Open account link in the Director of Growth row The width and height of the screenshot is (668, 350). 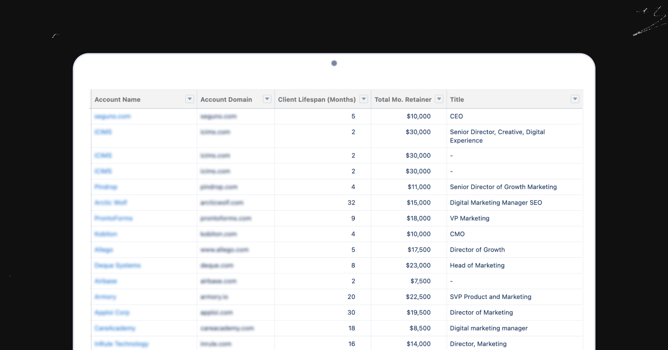pyautogui.click(x=104, y=250)
